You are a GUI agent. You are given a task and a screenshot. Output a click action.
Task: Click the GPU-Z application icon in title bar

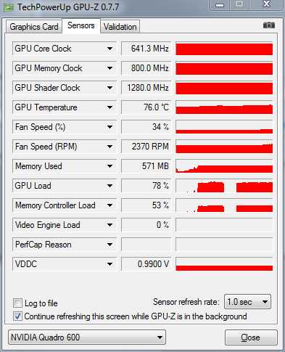coord(9,7)
